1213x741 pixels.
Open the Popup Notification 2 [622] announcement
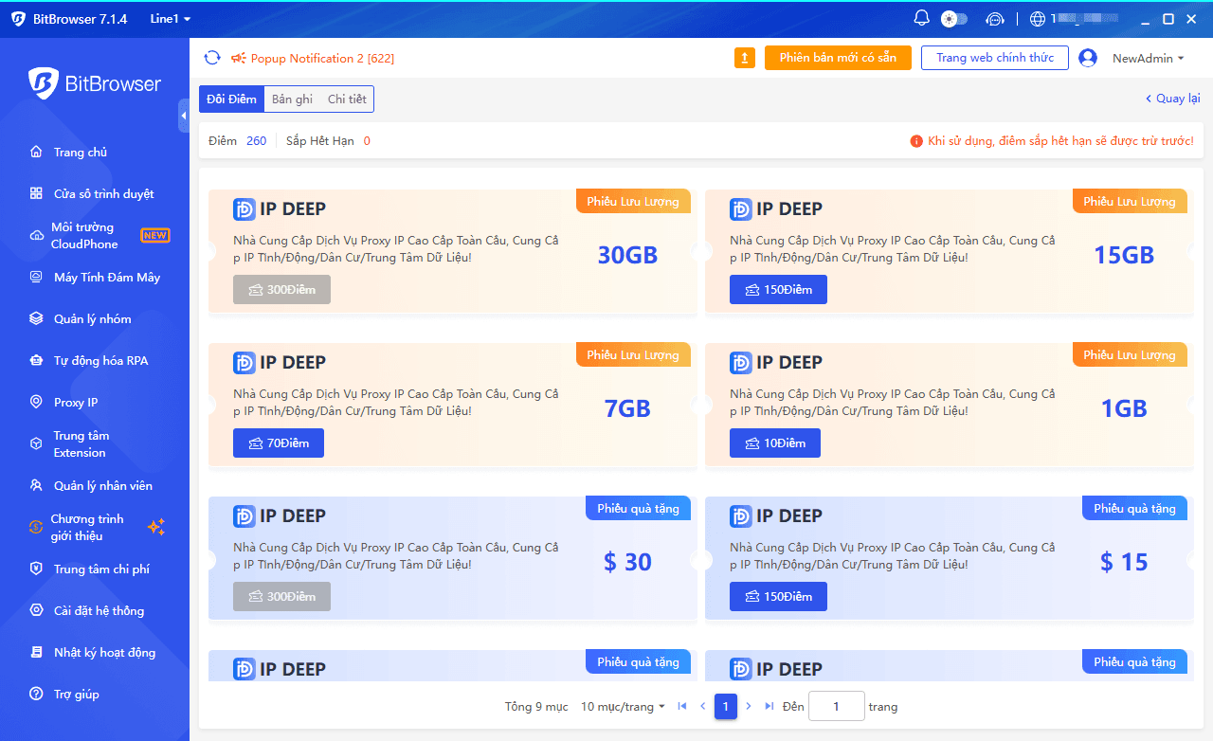pos(322,59)
